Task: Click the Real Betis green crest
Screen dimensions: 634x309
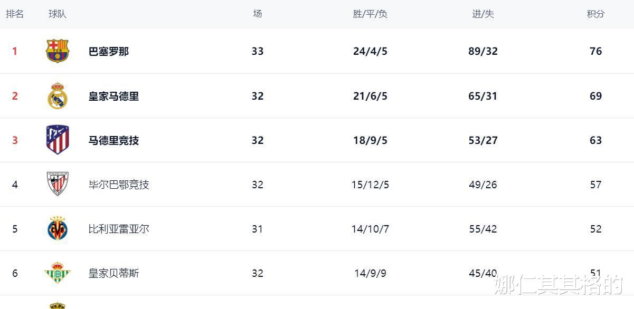Action: [x=58, y=273]
